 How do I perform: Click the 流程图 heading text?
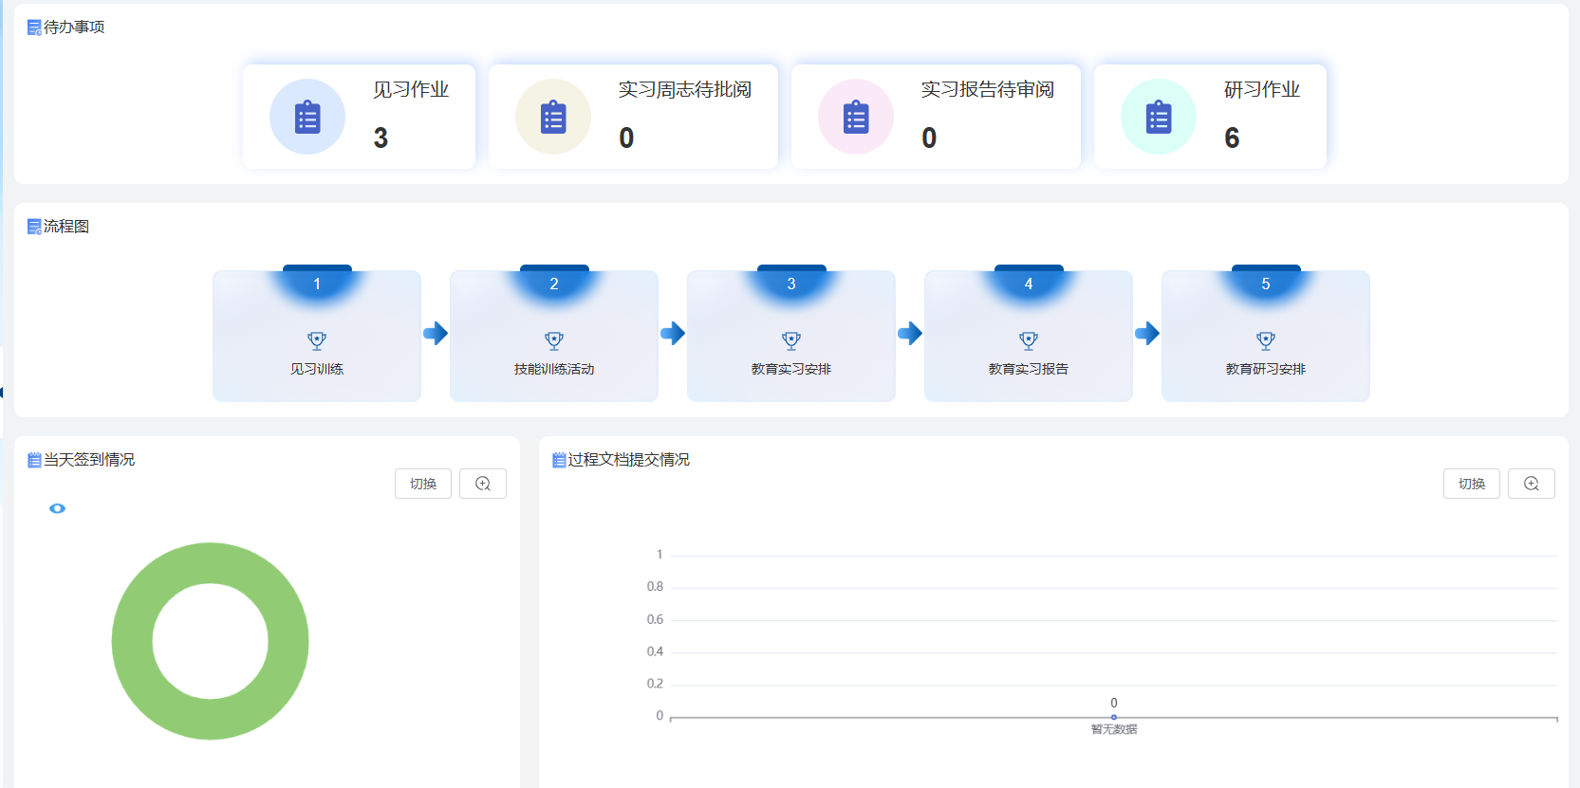coord(66,227)
